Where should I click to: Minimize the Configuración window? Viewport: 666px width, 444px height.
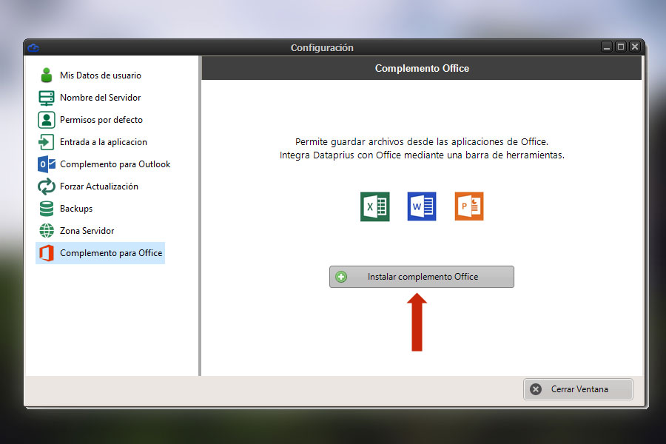coord(607,47)
